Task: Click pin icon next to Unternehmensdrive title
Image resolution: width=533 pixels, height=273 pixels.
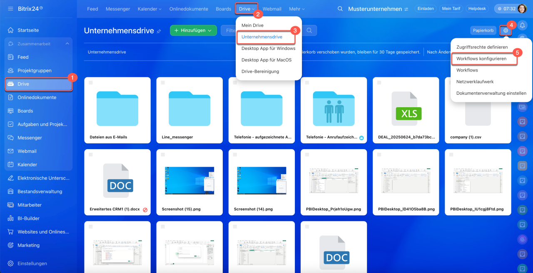Action: 159,31
